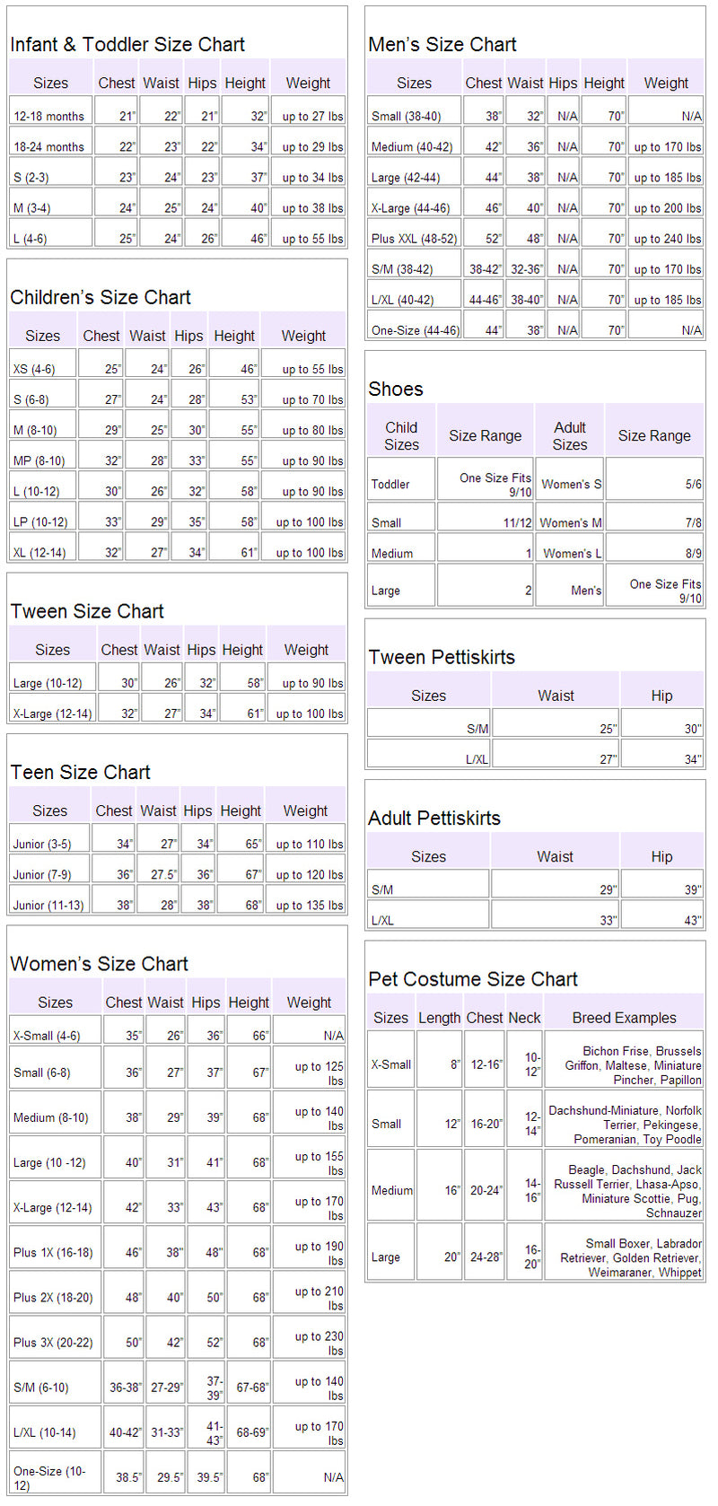The height and width of the screenshot is (1506, 718).
Task: Select the Beagle, Dachshund breed examples cell
Action: (x=625, y=1190)
